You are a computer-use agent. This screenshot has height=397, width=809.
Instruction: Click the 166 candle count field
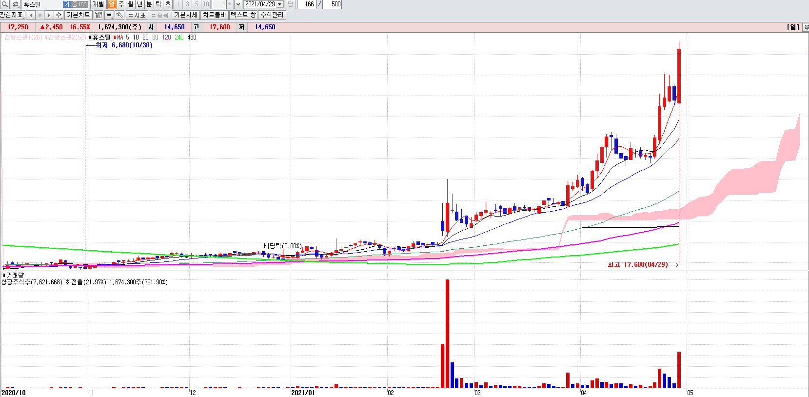(x=306, y=4)
